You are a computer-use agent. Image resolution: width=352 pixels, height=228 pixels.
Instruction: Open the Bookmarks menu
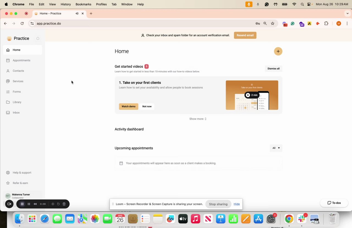point(83,4)
